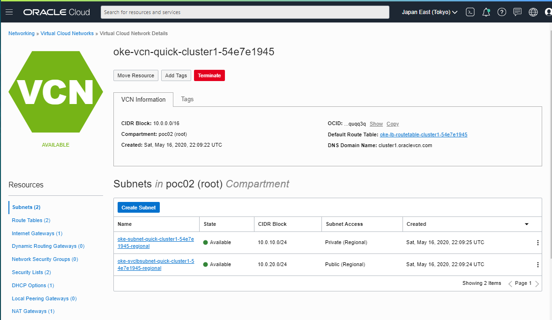
Task: Go to next page arrow
Action: coord(537,284)
